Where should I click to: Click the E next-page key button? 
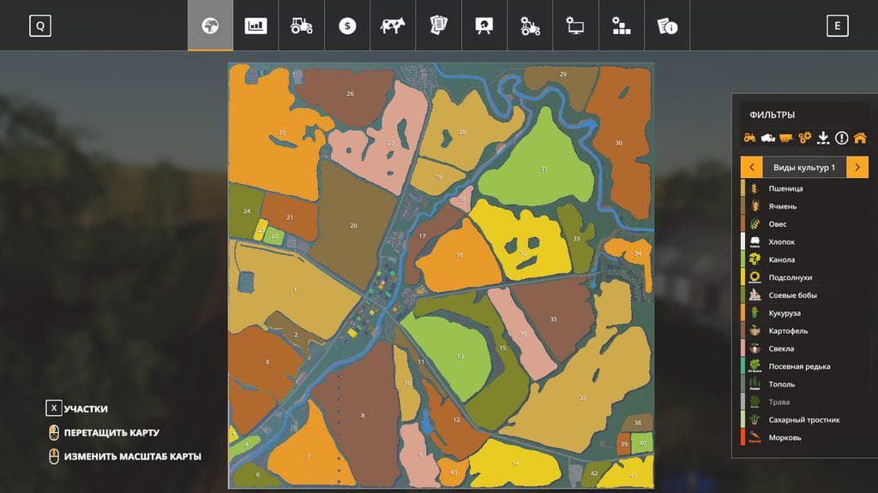[838, 26]
